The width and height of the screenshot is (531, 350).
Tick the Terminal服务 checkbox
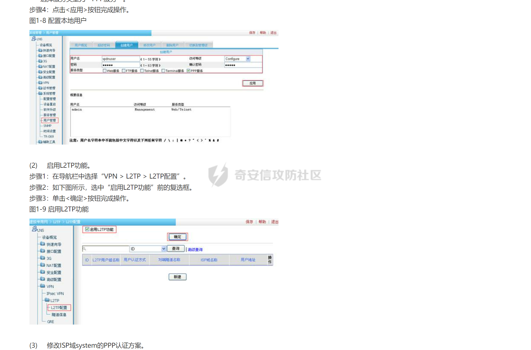(x=163, y=71)
